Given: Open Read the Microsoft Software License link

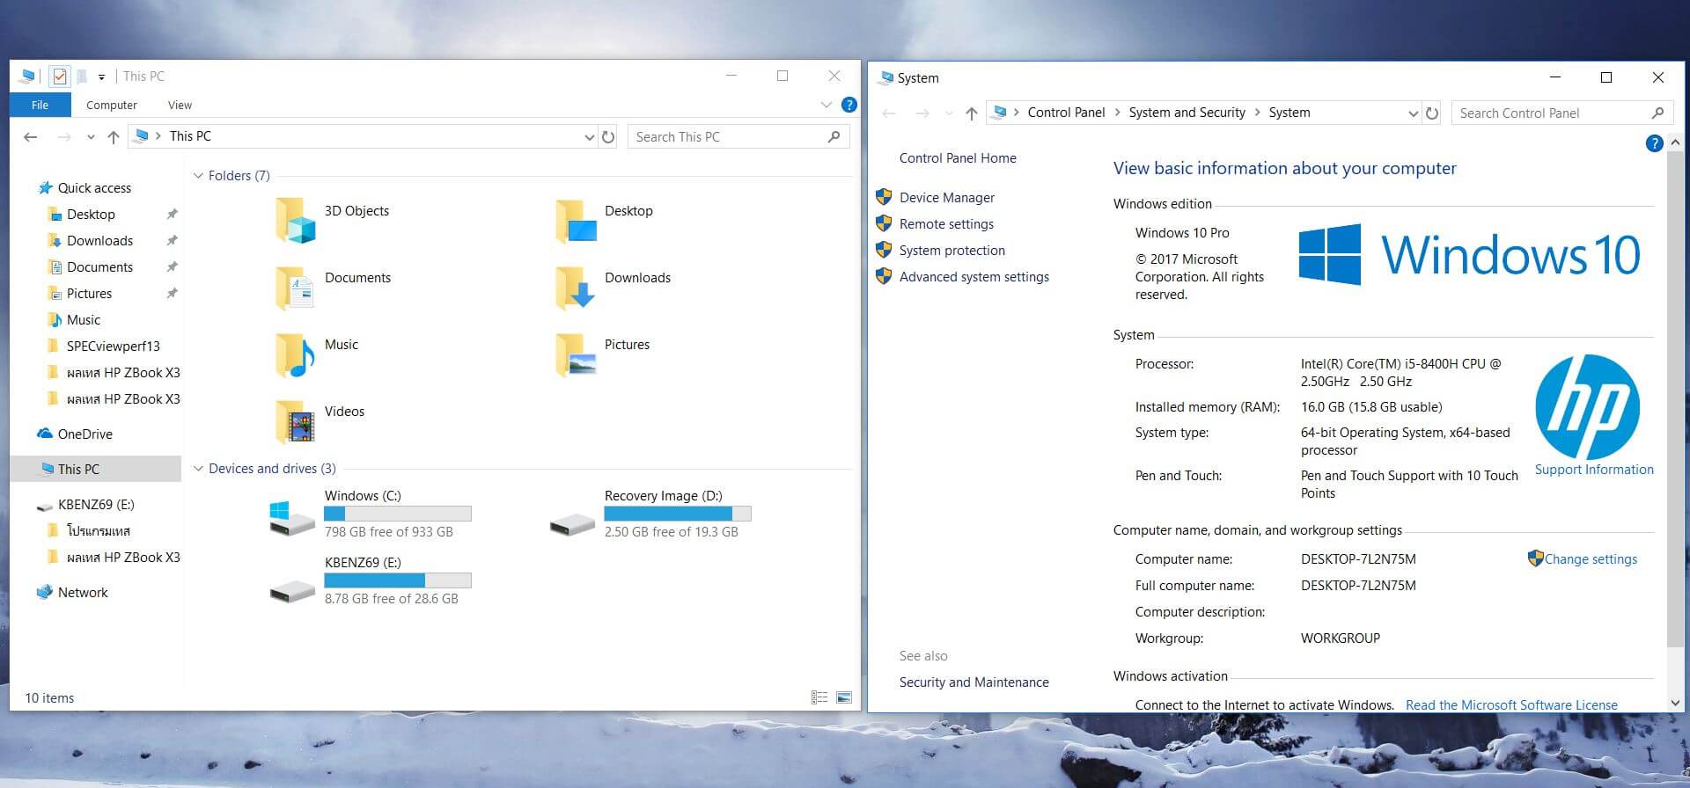Looking at the screenshot, I should tap(1511, 705).
